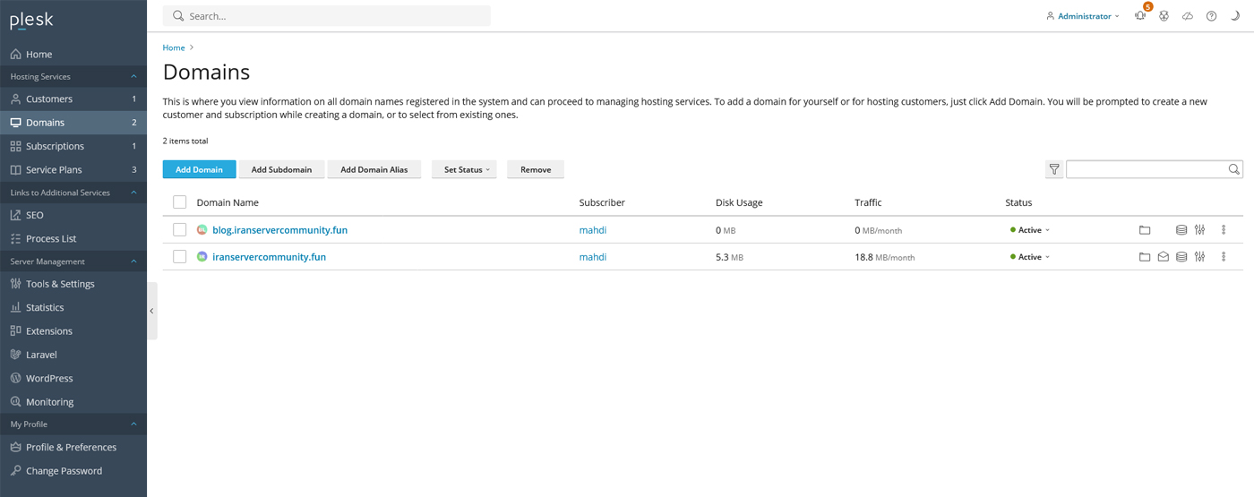Open file manager folder icon for blog.iranservercommunity.fun
Image resolution: width=1254 pixels, height=497 pixels.
tap(1144, 230)
